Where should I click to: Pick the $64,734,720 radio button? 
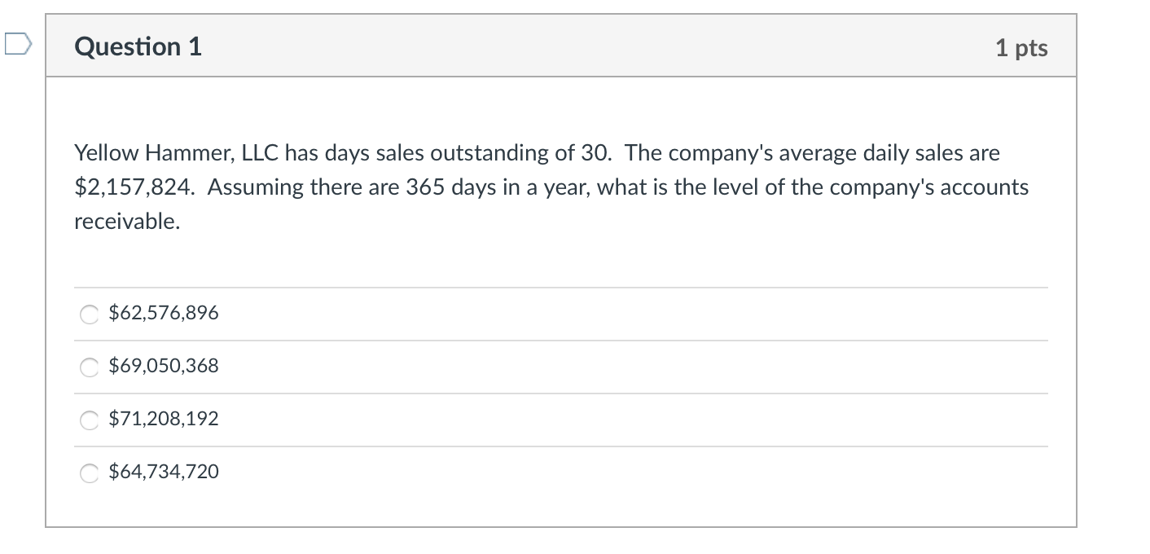(x=89, y=473)
